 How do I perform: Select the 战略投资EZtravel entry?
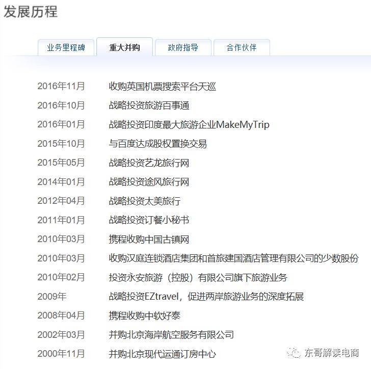pos(206,297)
